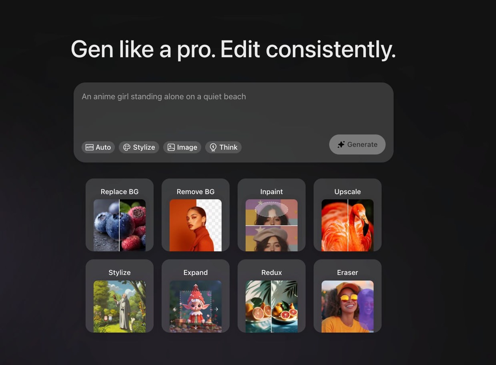This screenshot has width=496, height=365.
Task: Open the Stylize options chip
Action: pyautogui.click(x=139, y=147)
